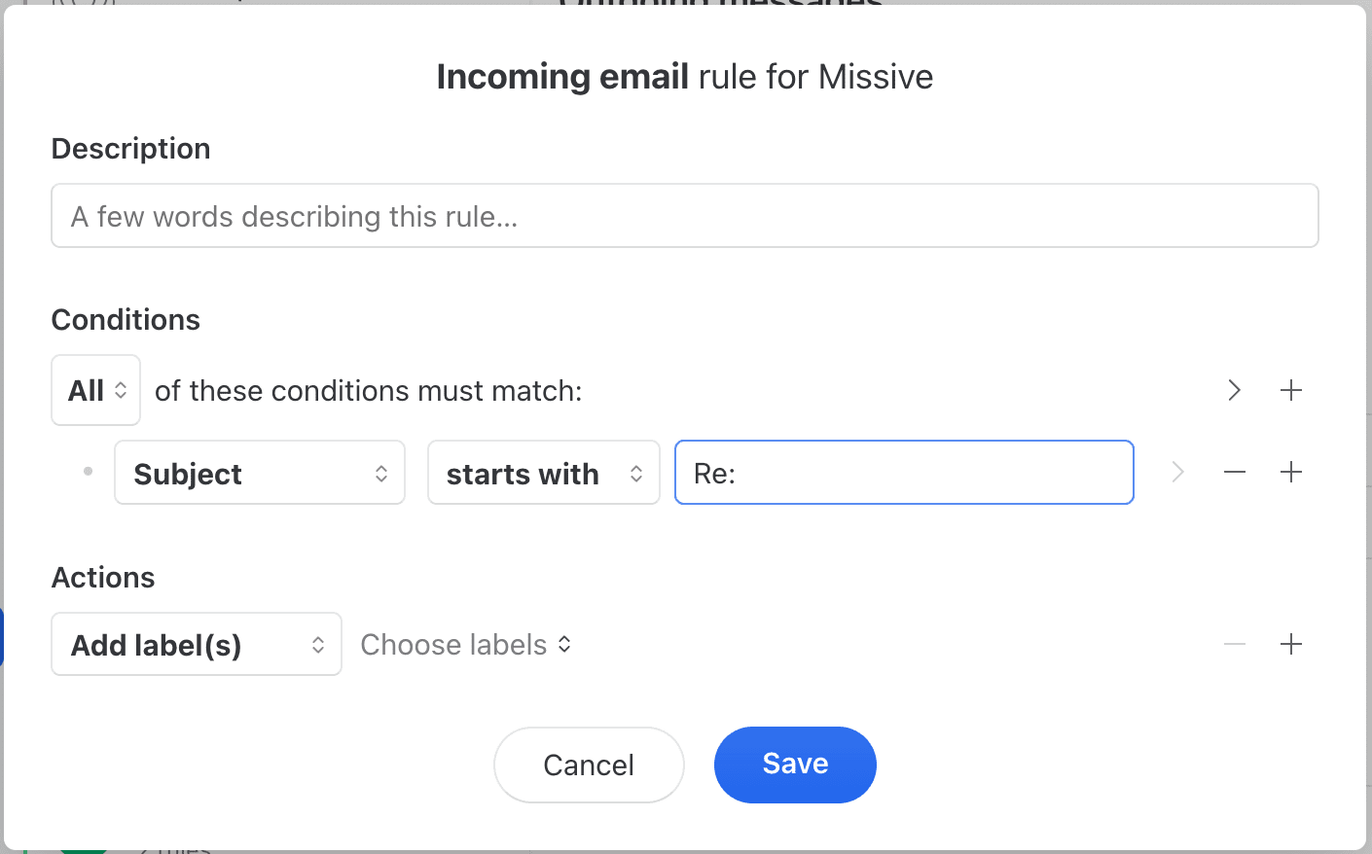The width and height of the screenshot is (1372, 854).
Task: Expand nested options arrow beside conditions group
Action: (1234, 390)
